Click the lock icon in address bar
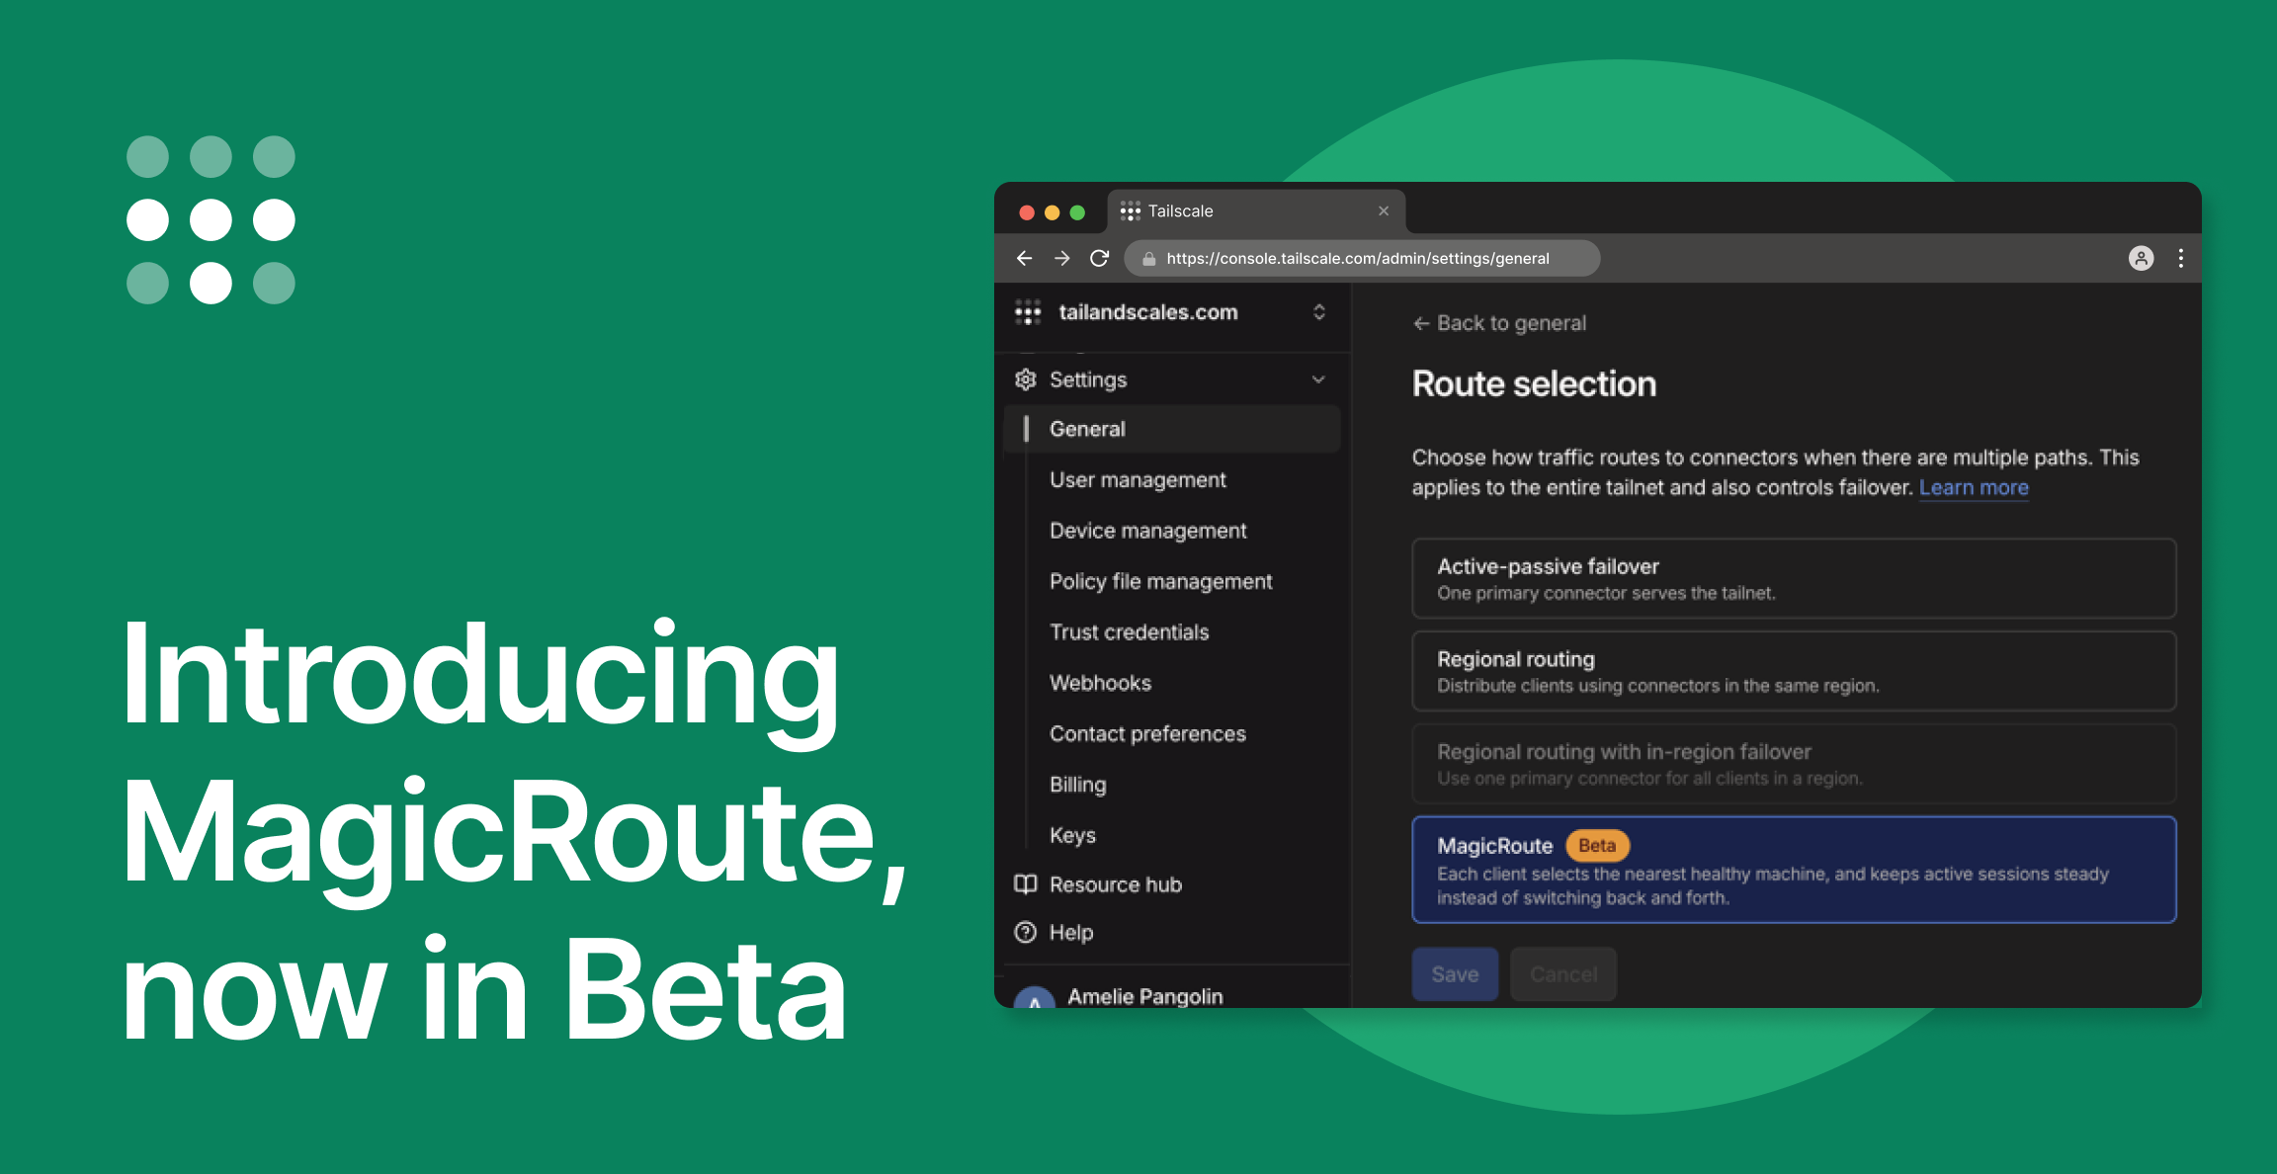 [x=1148, y=259]
